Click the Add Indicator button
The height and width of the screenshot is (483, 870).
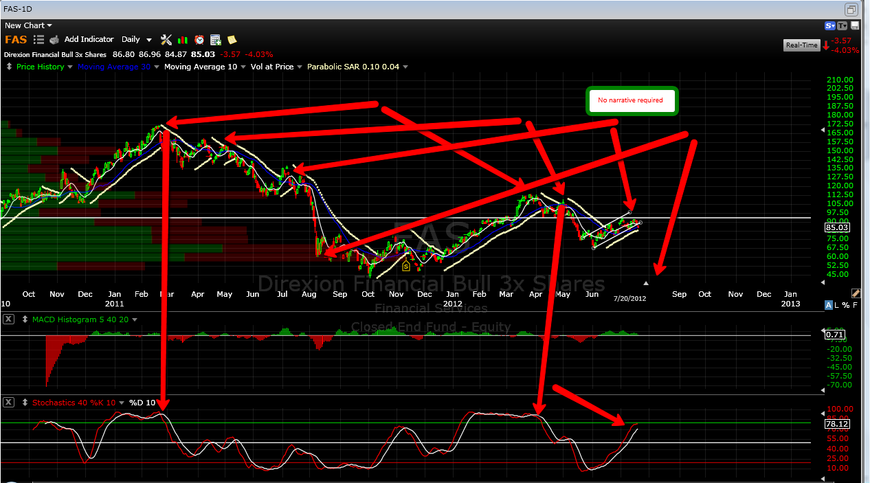(x=89, y=40)
